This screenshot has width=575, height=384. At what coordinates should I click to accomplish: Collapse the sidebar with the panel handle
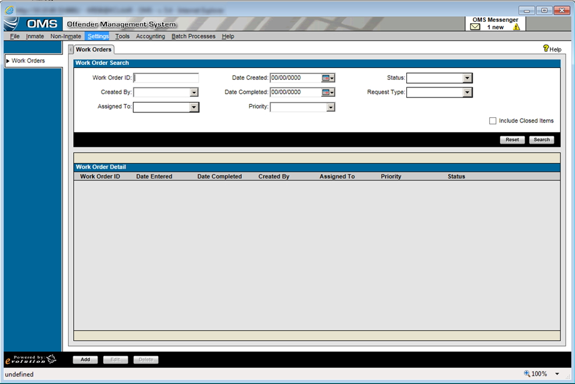pyautogui.click(x=71, y=50)
